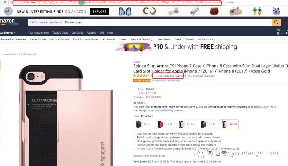This screenshot has width=288, height=166.
Task: Select the red $17.99 color swatch
Action: [164, 124]
